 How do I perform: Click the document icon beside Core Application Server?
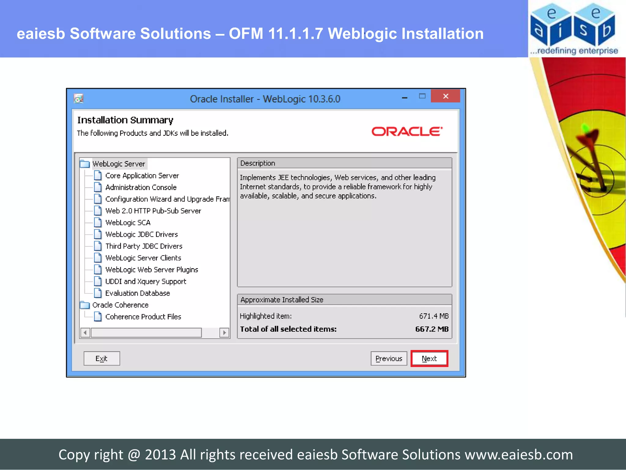click(x=98, y=176)
